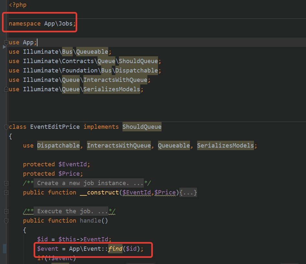The width and height of the screenshot is (306, 264).
Task: Click the '$Price' constructor parameter
Action: (x=165, y=193)
